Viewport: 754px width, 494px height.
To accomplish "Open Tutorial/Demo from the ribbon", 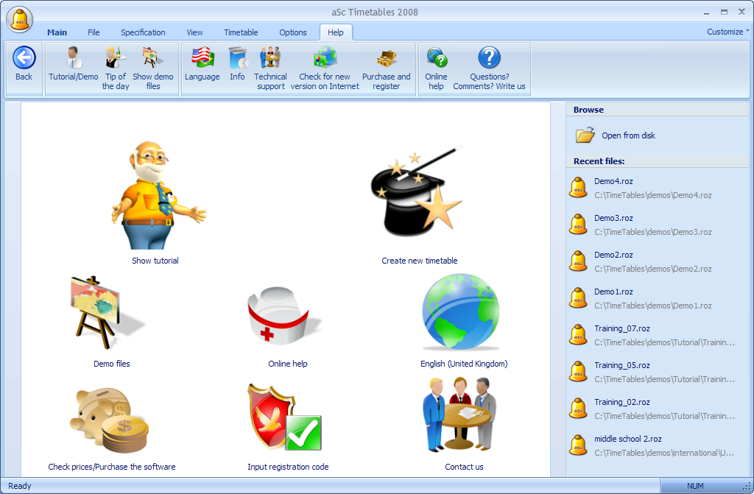I will [73, 59].
